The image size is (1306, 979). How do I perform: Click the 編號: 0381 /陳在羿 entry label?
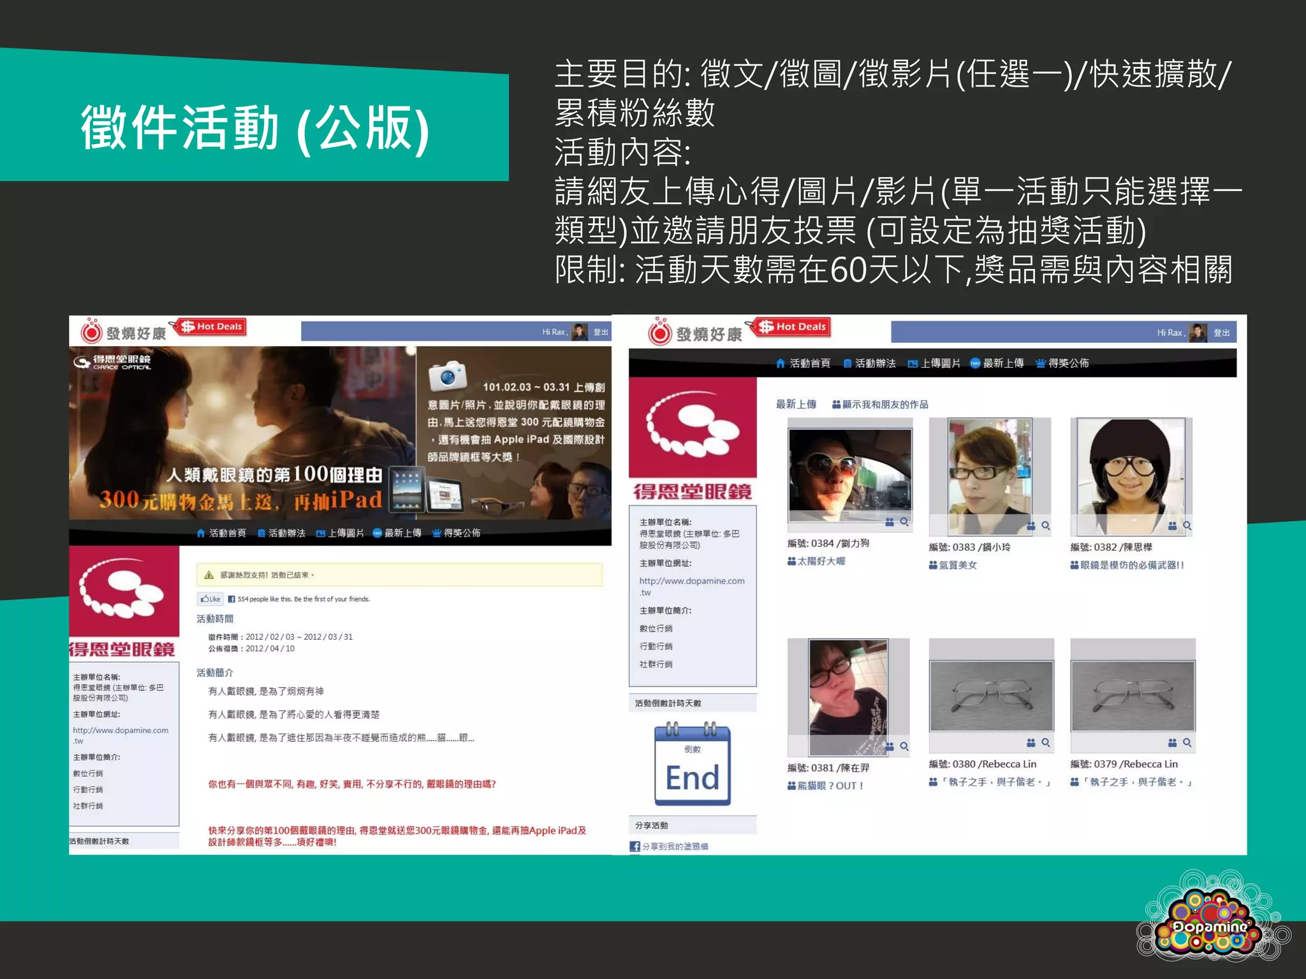[x=828, y=768]
